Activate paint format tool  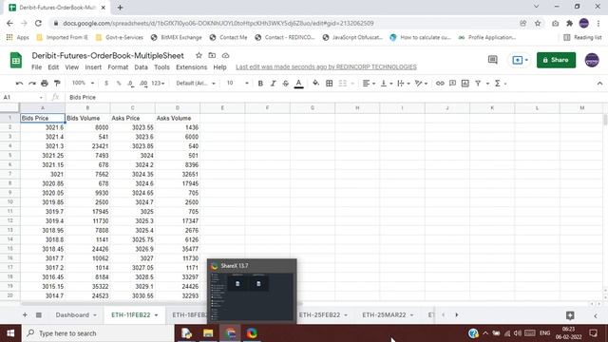click(57, 84)
